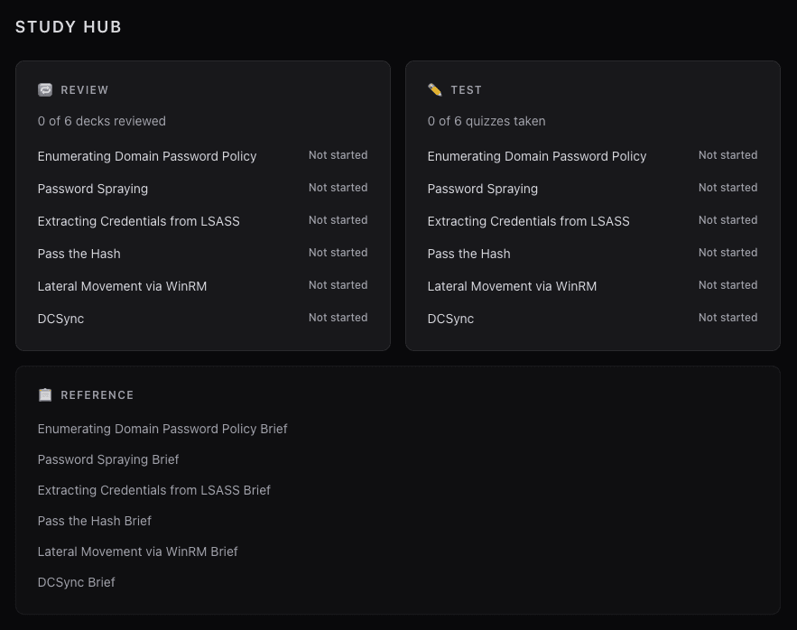Start the Enumerating Domain Password Policy quiz
This screenshot has height=630, width=797.
coord(536,156)
